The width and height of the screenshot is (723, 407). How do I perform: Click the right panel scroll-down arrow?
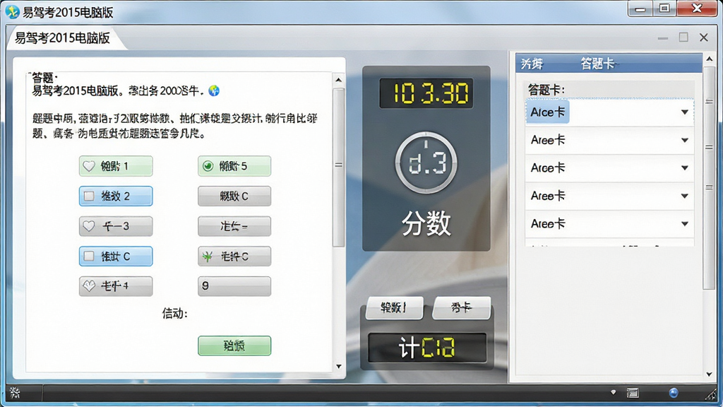[x=710, y=374]
